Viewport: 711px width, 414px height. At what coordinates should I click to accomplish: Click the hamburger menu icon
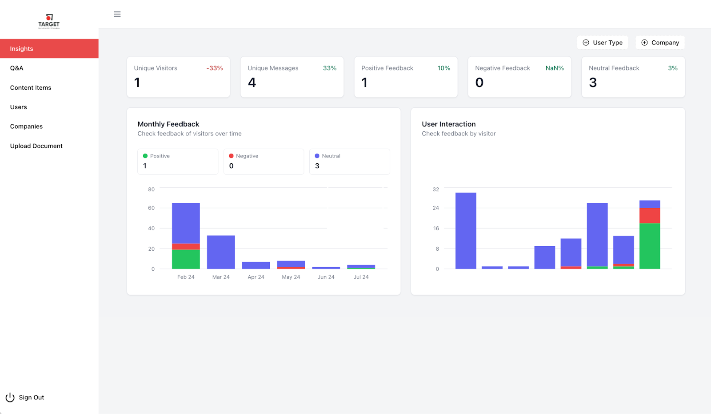pyautogui.click(x=117, y=14)
